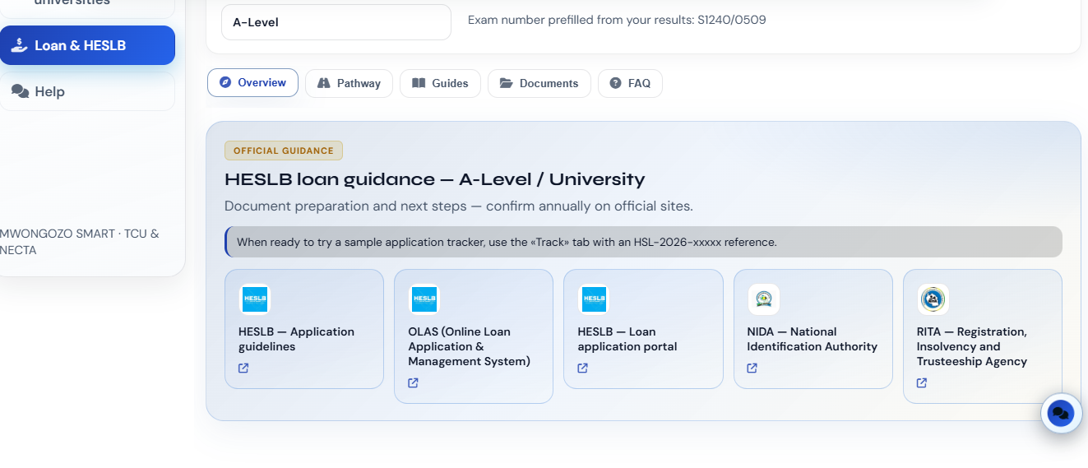Click the MWONGOZO SMART · TCU & NECTA footer text
This screenshot has width=1088, height=468.
pos(80,242)
